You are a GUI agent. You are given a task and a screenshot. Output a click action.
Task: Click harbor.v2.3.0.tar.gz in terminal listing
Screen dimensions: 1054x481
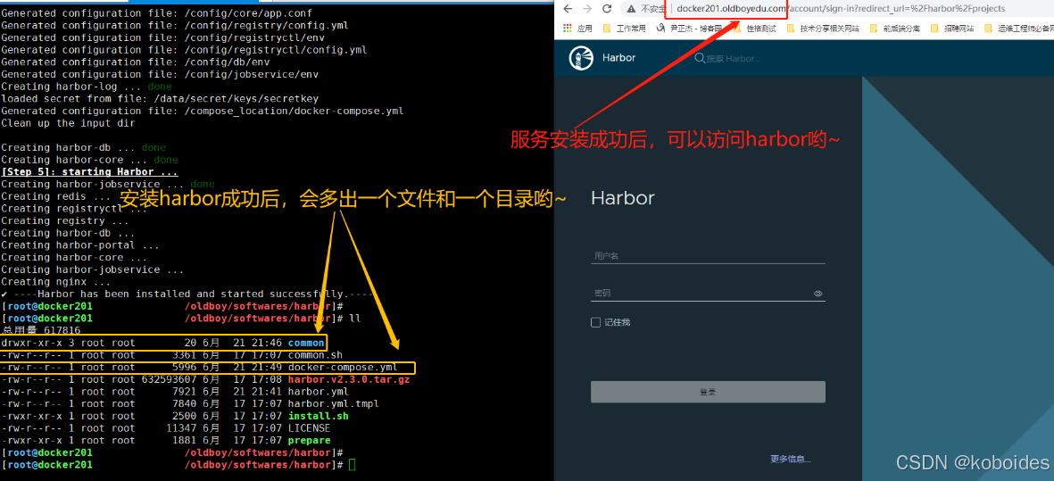(349, 379)
